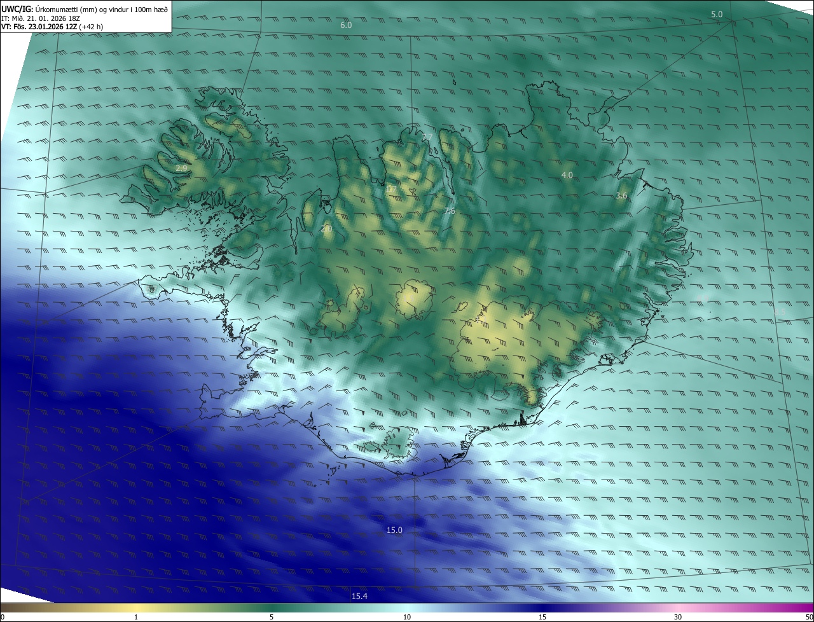Image resolution: width=814 pixels, height=622 pixels.
Task: Click the 'IT: Mið. 21. 01. 2026 18Z' line
Action: tap(40, 18)
